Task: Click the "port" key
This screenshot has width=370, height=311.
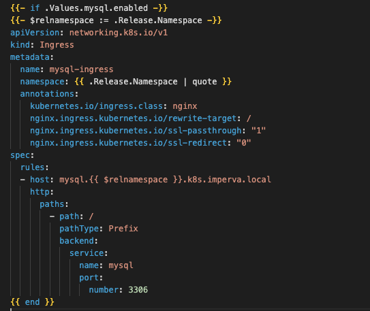Action: (89, 278)
